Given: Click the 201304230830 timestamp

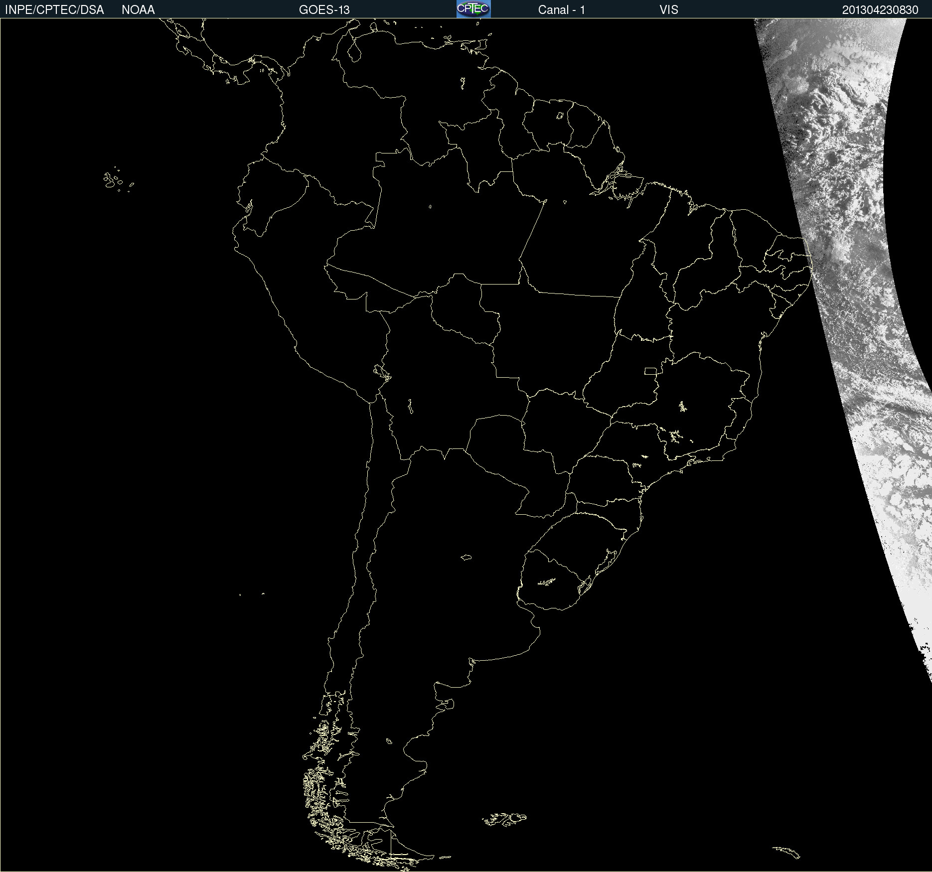Looking at the screenshot, I should pyautogui.click(x=880, y=9).
